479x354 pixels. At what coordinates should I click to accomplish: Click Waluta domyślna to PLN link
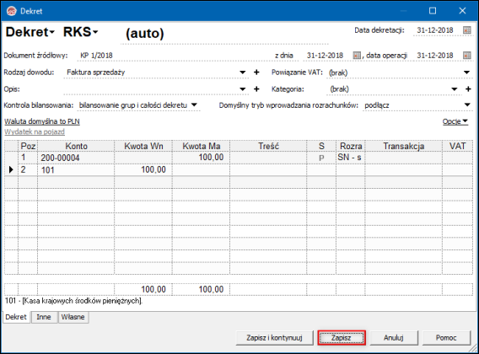(x=42, y=121)
